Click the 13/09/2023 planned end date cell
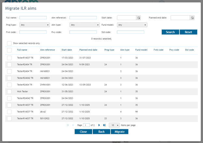 tap(85, 85)
